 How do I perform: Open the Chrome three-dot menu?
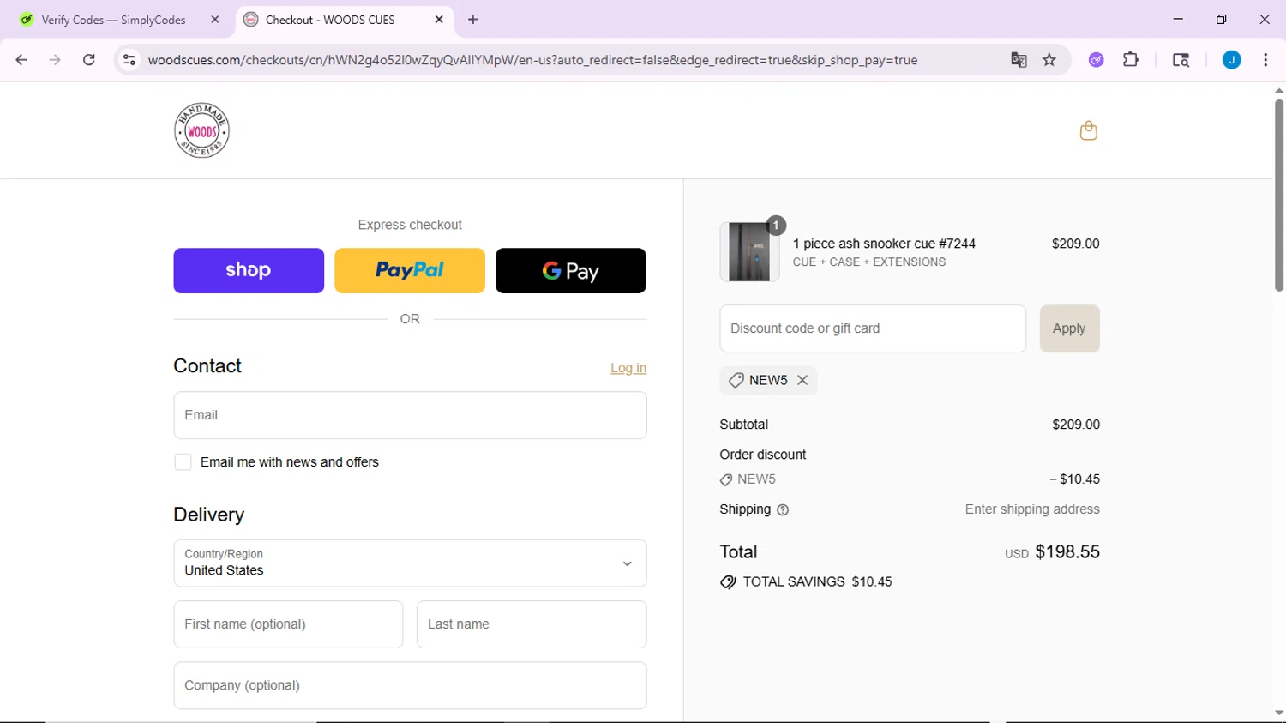(x=1265, y=60)
